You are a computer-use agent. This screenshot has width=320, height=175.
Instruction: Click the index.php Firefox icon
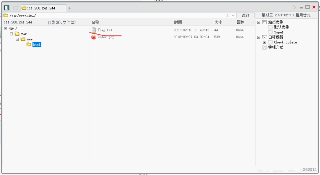(94, 37)
